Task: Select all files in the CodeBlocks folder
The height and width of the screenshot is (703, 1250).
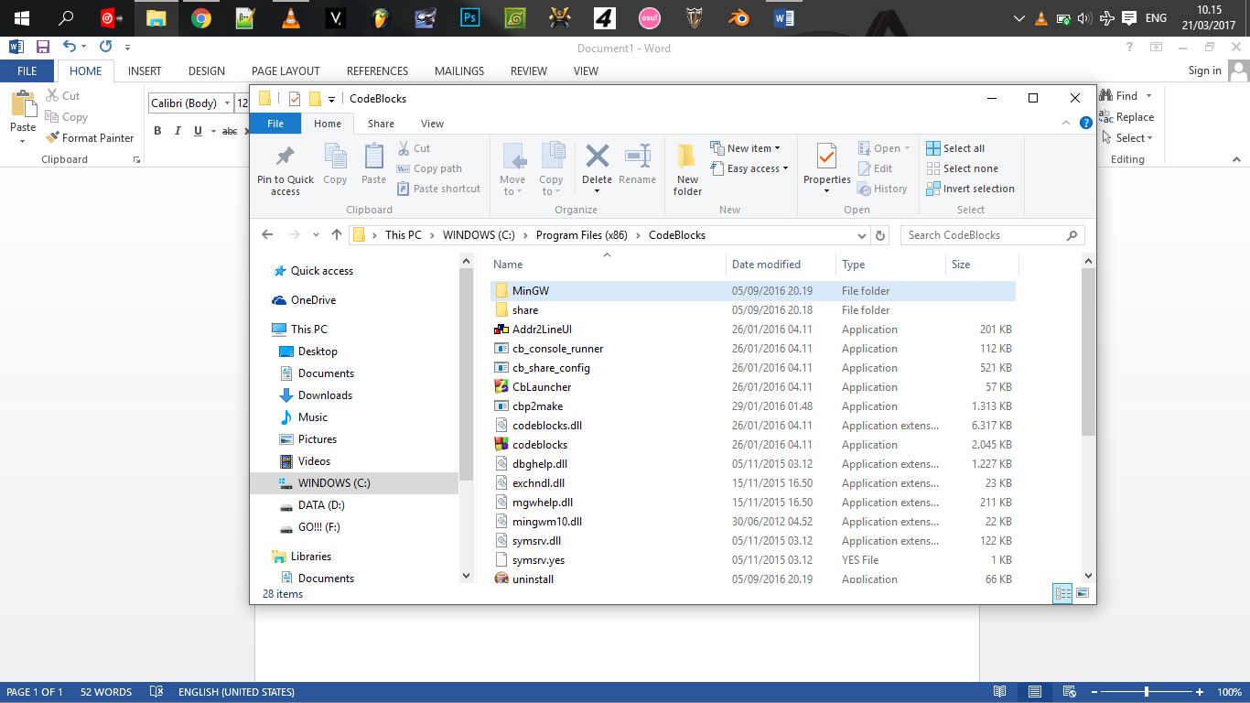Action: tap(960, 147)
